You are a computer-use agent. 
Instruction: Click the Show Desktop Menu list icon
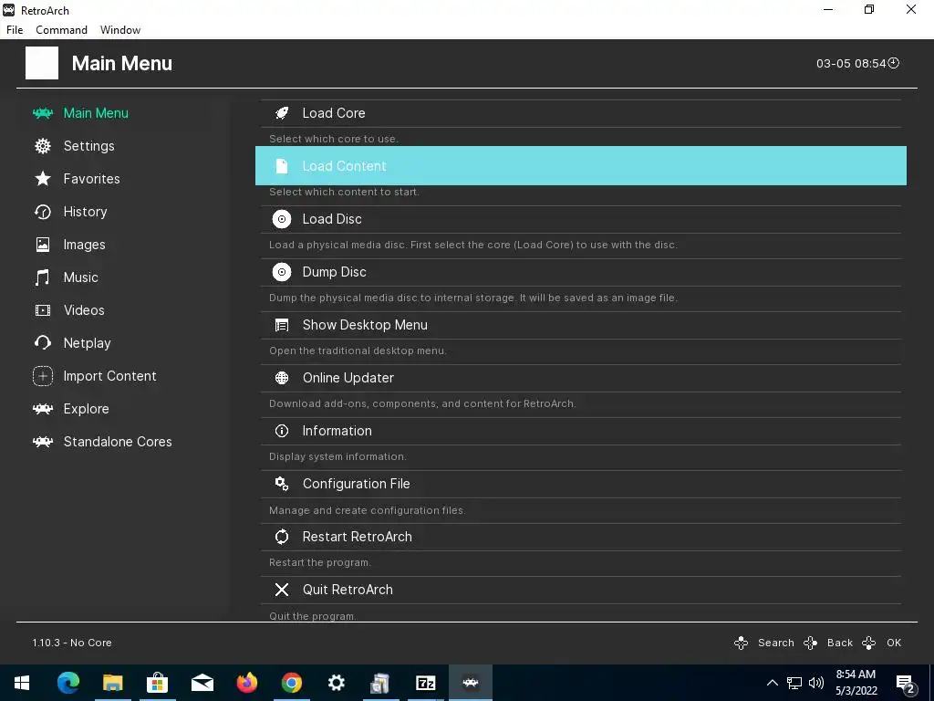tap(282, 325)
